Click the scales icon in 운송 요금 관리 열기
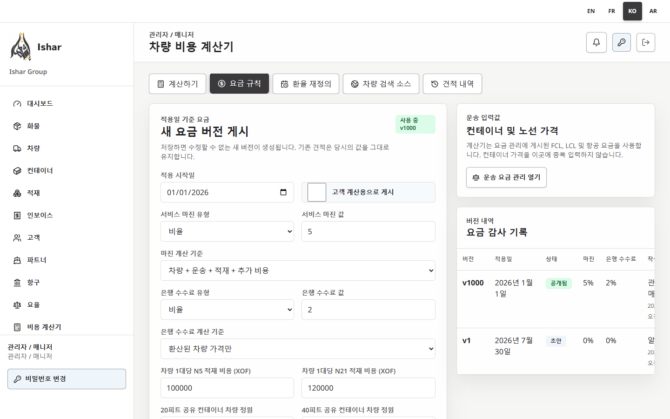670x419 pixels. 476,177
